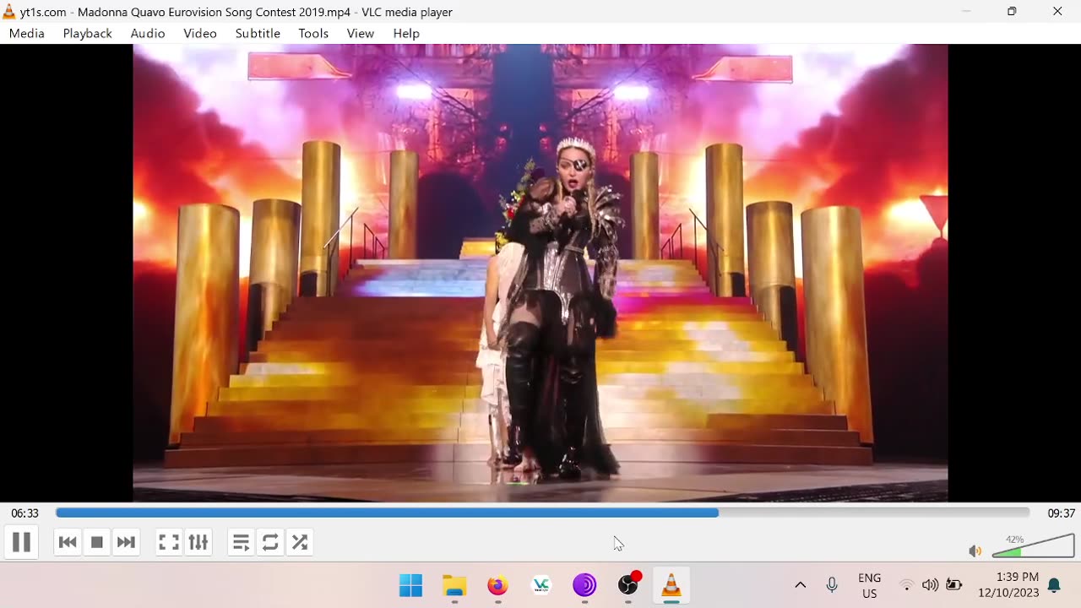
Task: Open the Windows Start menu
Action: coord(411,585)
